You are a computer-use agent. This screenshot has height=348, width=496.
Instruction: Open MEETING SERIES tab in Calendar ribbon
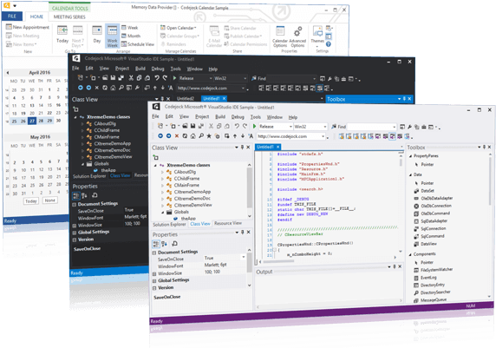coord(69,16)
